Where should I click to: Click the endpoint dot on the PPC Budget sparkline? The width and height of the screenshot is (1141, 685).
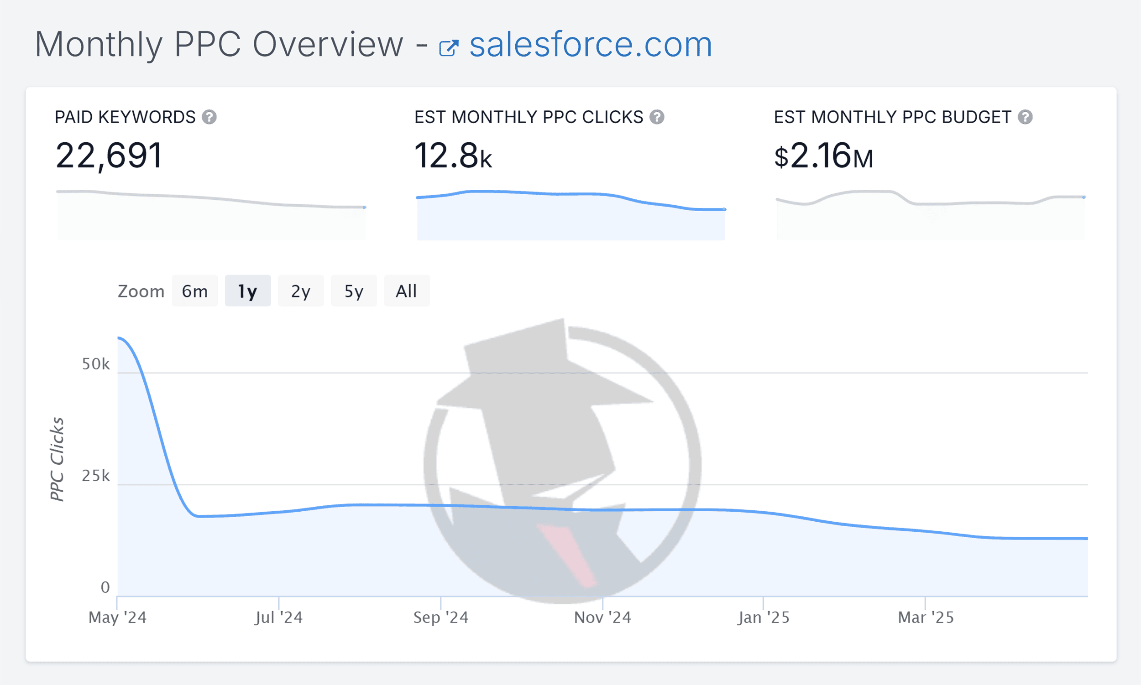click(1083, 197)
